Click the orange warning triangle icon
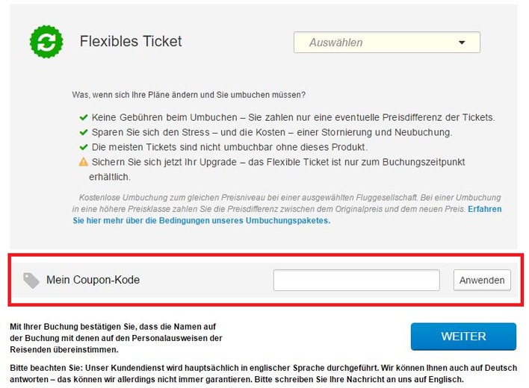The width and height of the screenshot is (529, 388). click(84, 162)
